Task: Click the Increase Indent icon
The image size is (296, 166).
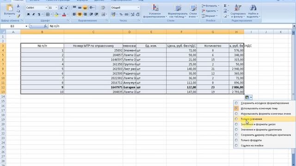Action: 97,14
